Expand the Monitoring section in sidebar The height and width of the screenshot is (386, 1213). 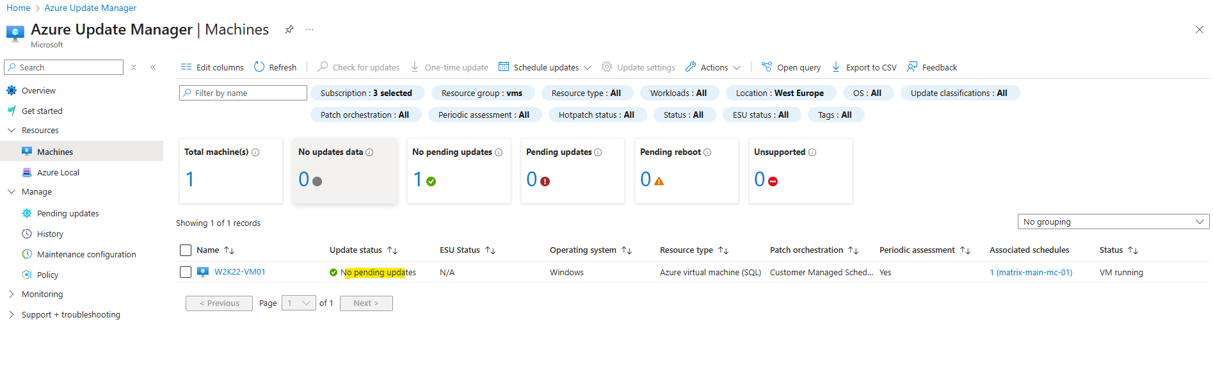12,294
